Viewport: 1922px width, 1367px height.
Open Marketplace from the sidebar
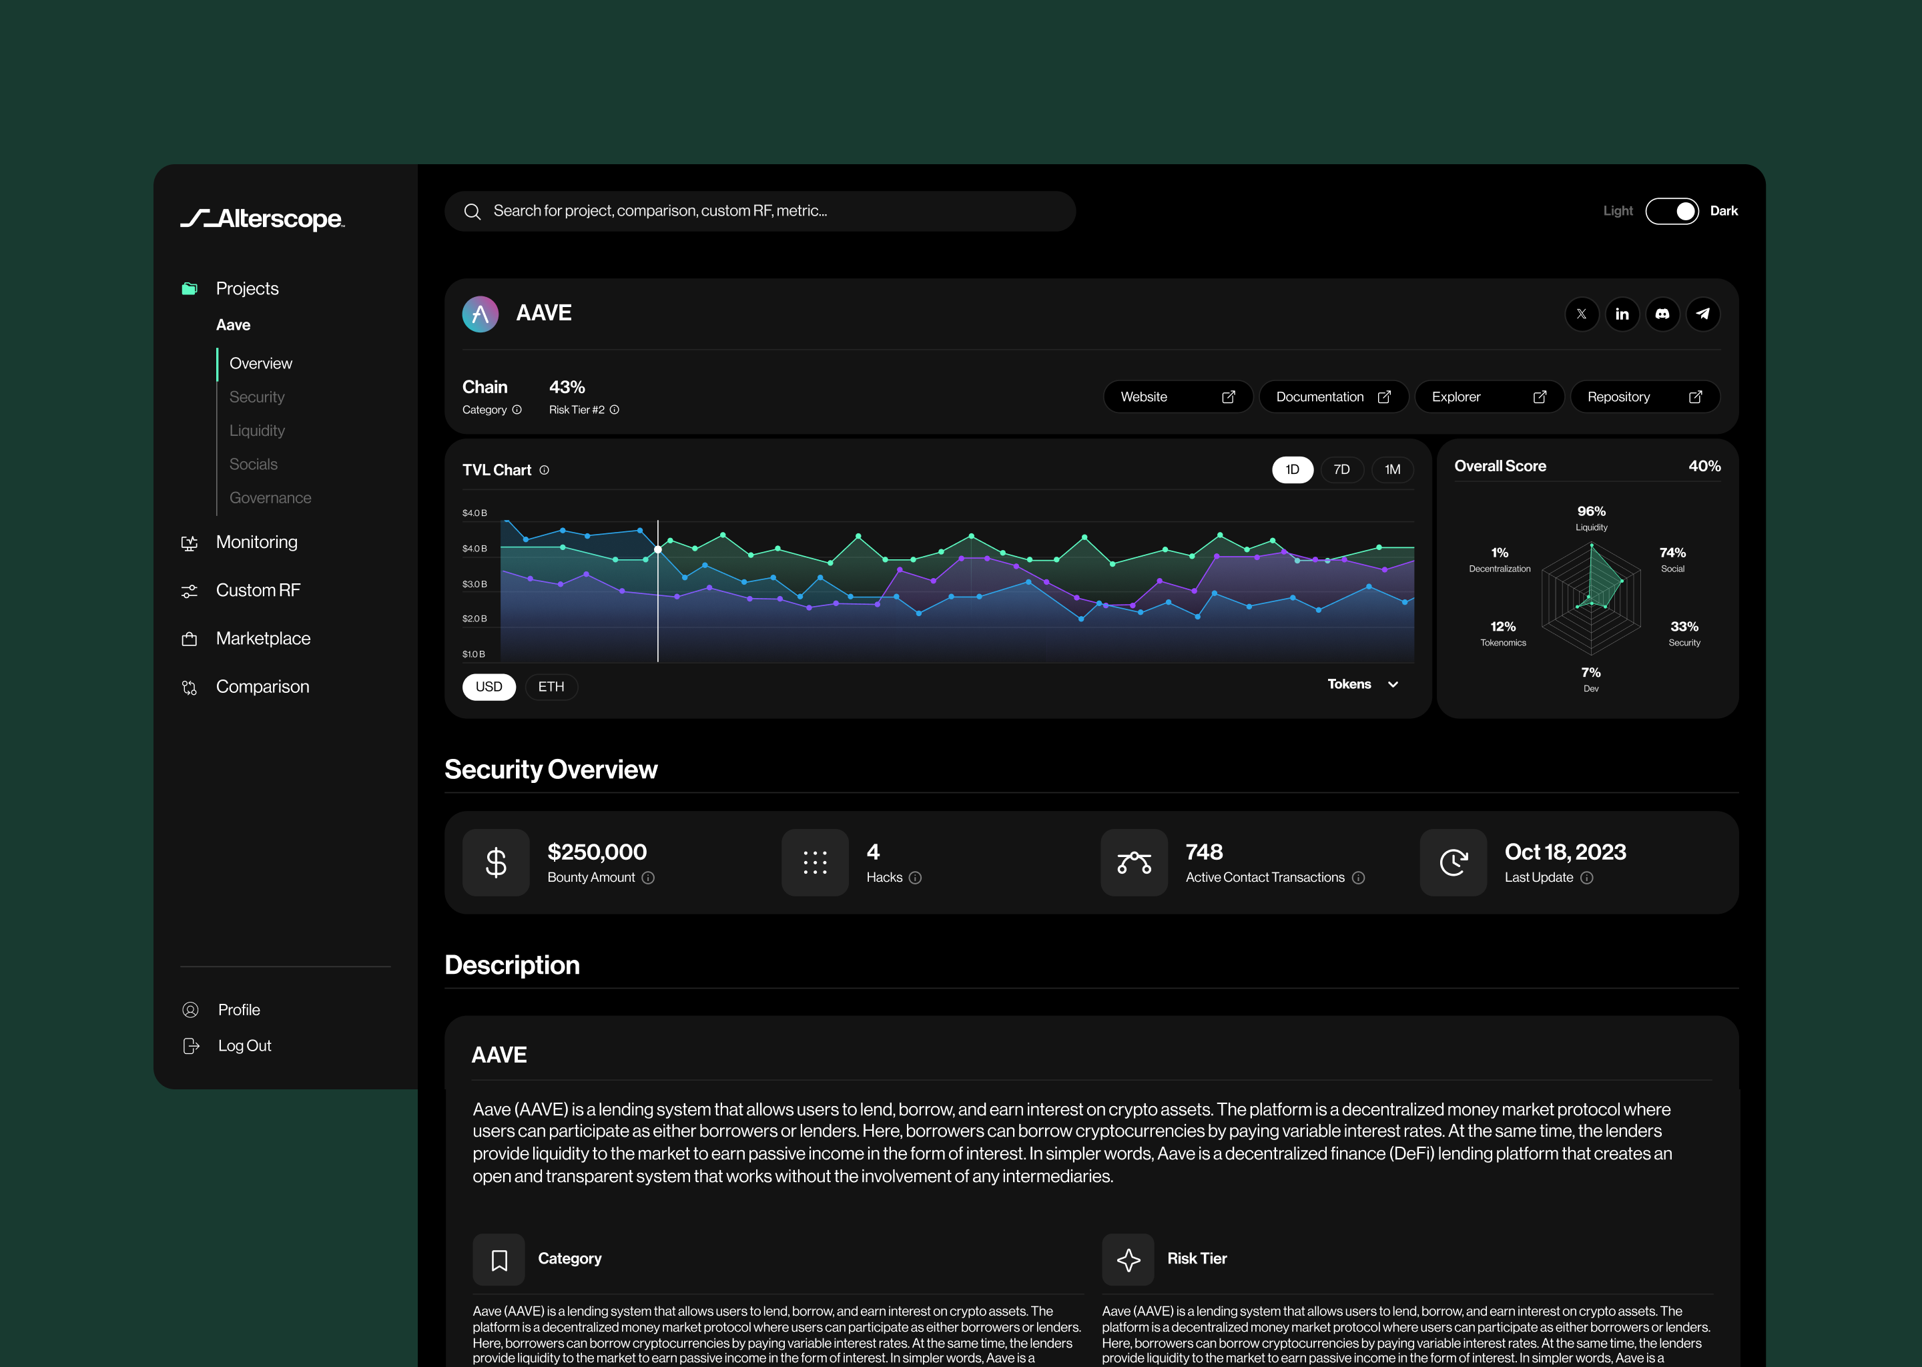(x=262, y=638)
